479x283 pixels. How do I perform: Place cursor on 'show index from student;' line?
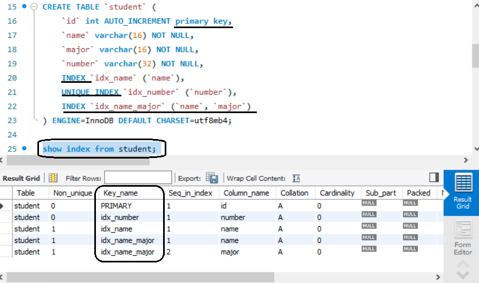click(99, 149)
